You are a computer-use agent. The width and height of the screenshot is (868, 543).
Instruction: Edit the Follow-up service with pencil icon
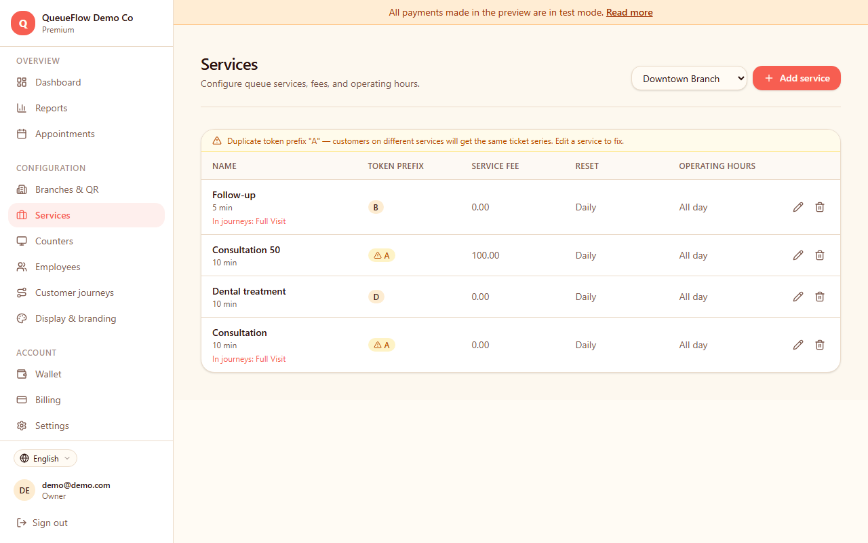[798, 207]
